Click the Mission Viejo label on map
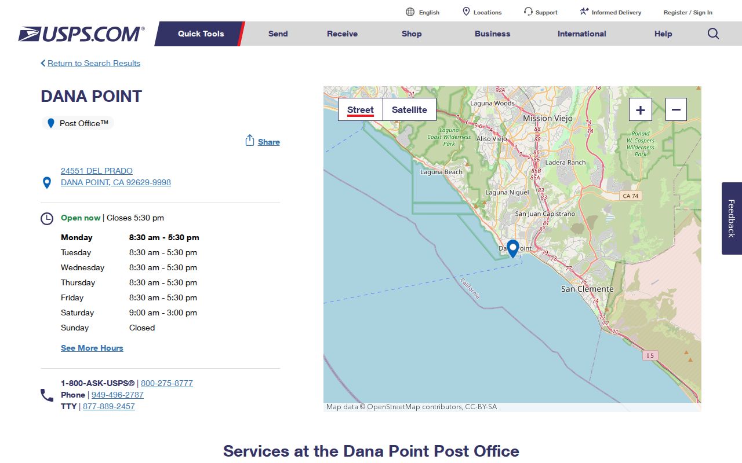 548,118
